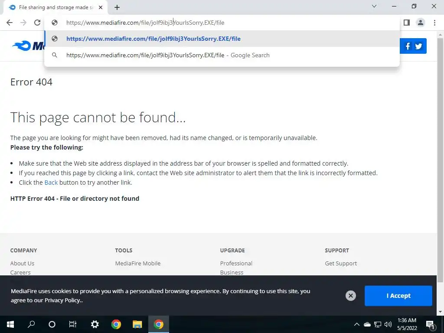Open MediaFire Facebook icon
444x333 pixels.
(x=408, y=46)
